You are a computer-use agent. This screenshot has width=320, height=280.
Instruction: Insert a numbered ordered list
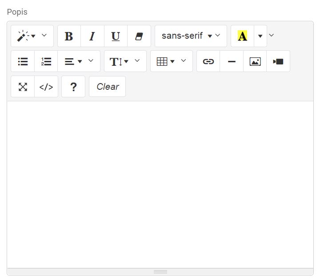[46, 61]
